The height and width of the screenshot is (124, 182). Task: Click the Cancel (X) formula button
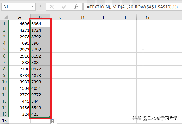point(52,7)
